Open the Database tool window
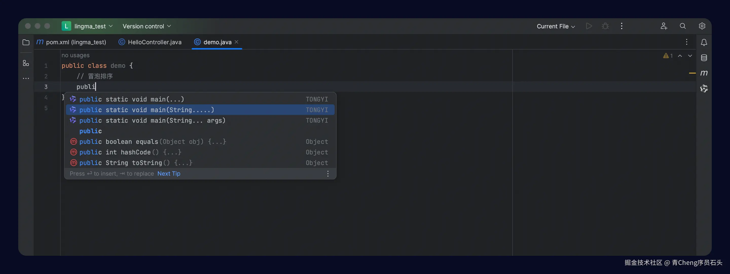The image size is (730, 274). click(704, 58)
